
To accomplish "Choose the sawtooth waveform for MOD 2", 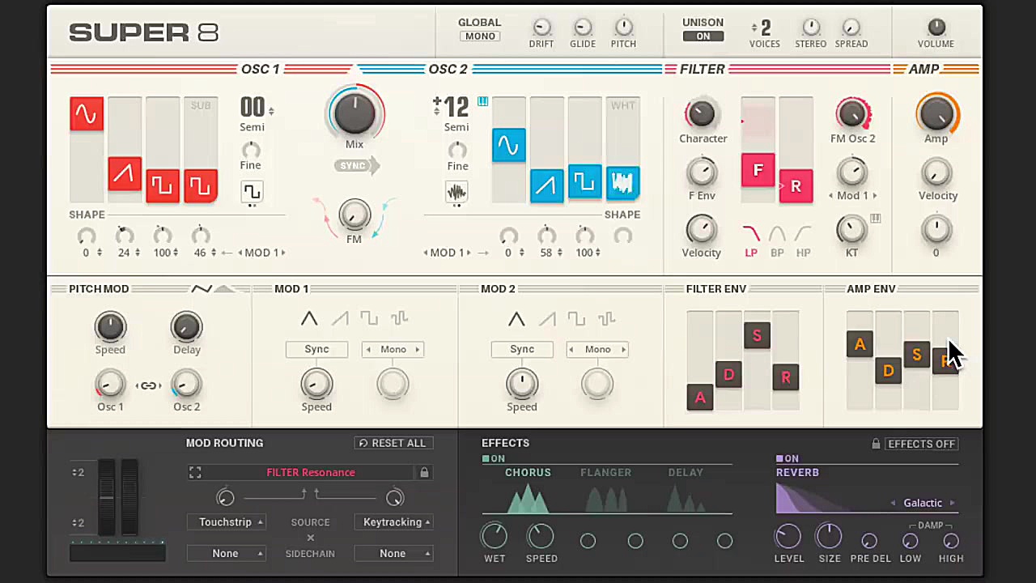I will (546, 319).
